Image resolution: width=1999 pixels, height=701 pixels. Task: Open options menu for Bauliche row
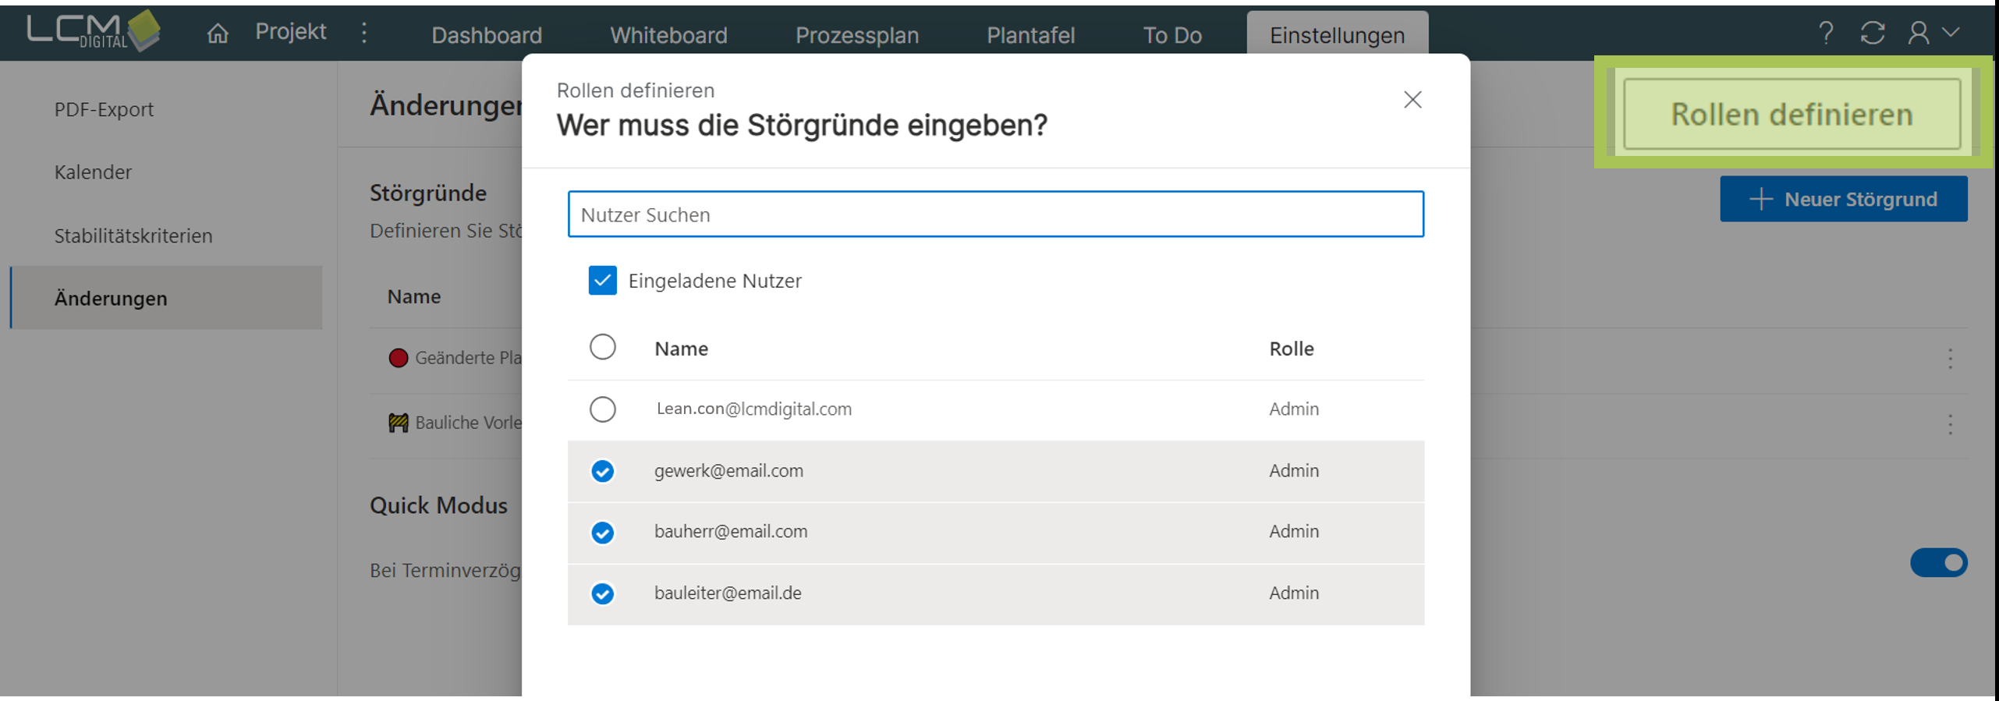point(1950,424)
